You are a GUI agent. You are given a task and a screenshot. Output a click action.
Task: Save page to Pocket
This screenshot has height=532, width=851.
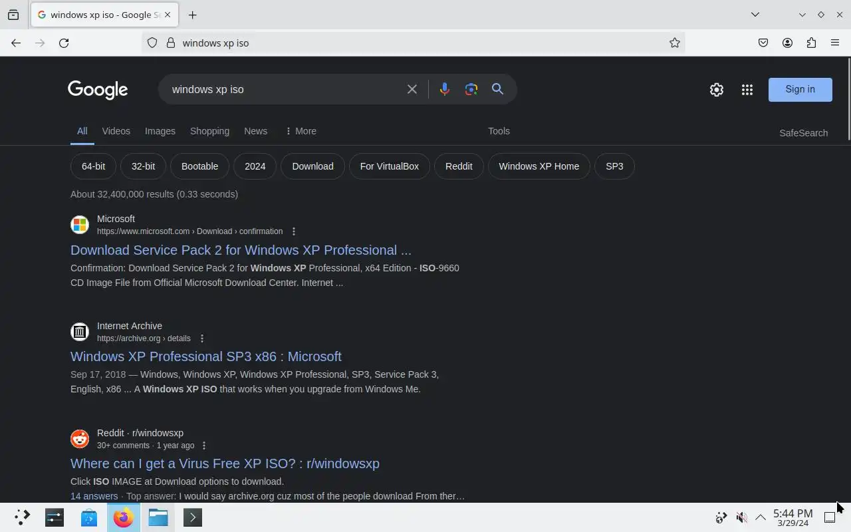pyautogui.click(x=763, y=43)
